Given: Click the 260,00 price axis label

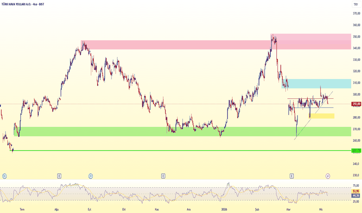Looking at the screenshot, I should pyautogui.click(x=357, y=141).
